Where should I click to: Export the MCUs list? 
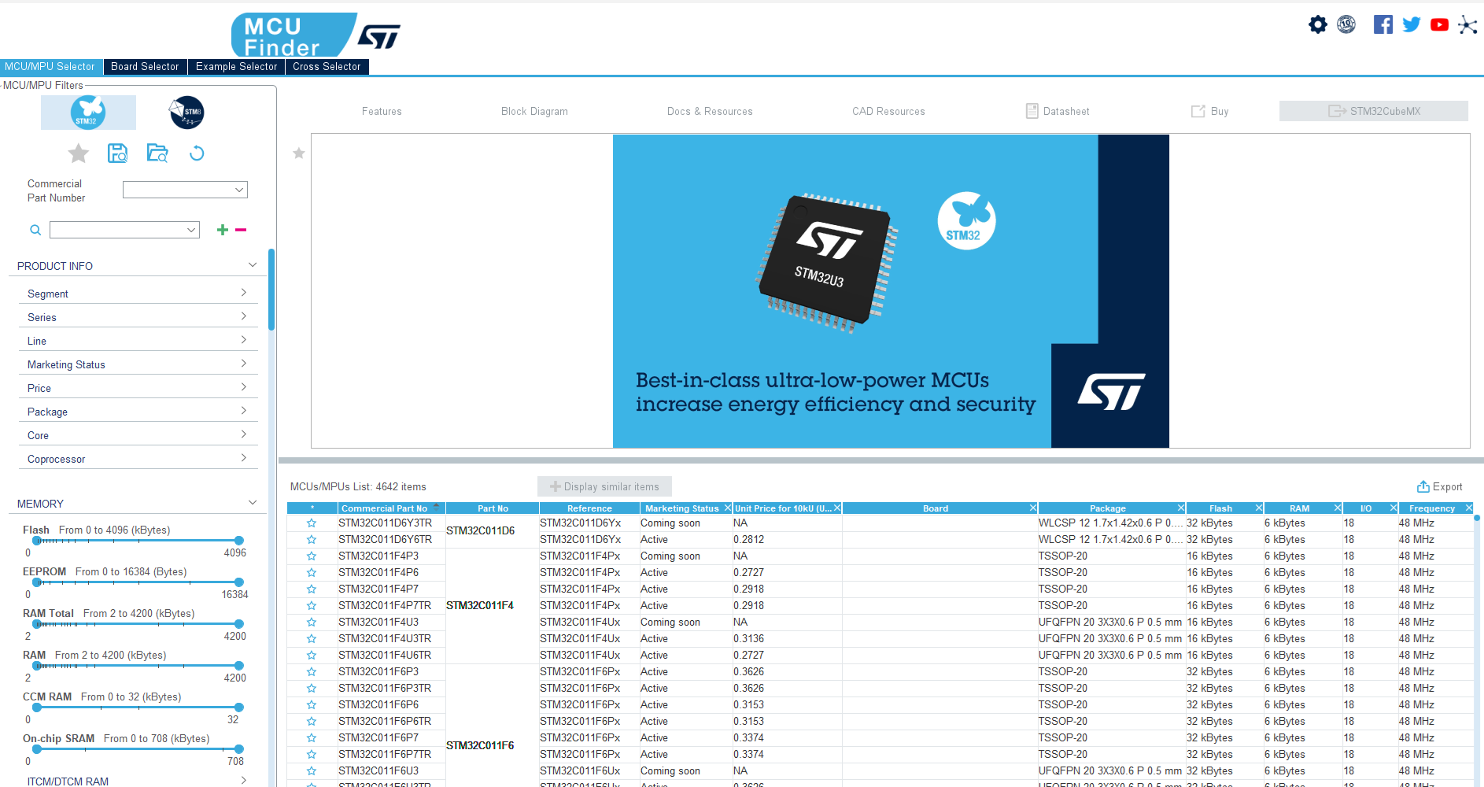1440,486
